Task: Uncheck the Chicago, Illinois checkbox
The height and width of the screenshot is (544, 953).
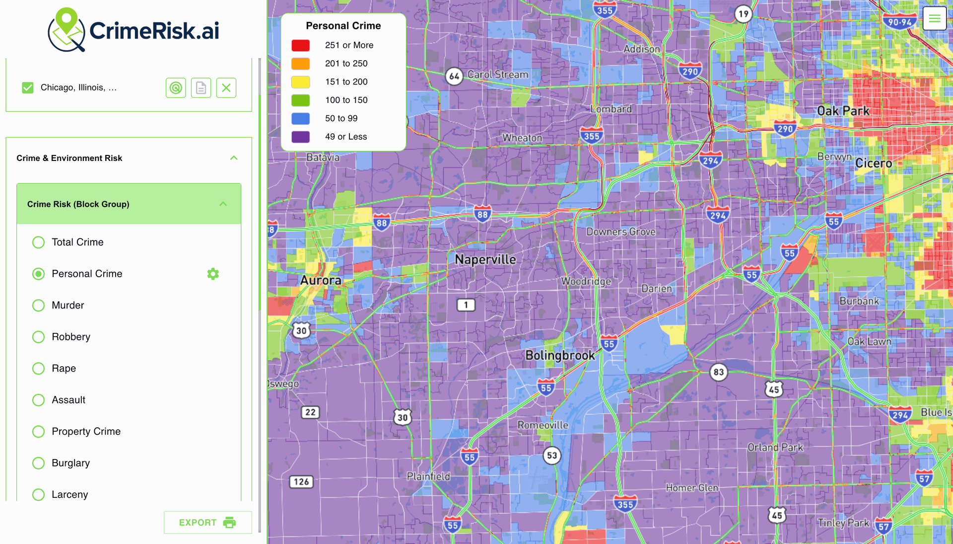Action: tap(28, 88)
